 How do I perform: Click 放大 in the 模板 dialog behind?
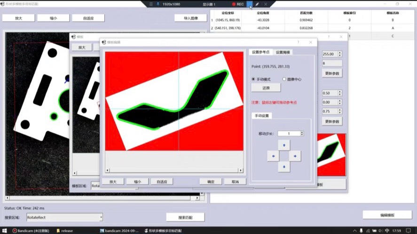coord(82,47)
